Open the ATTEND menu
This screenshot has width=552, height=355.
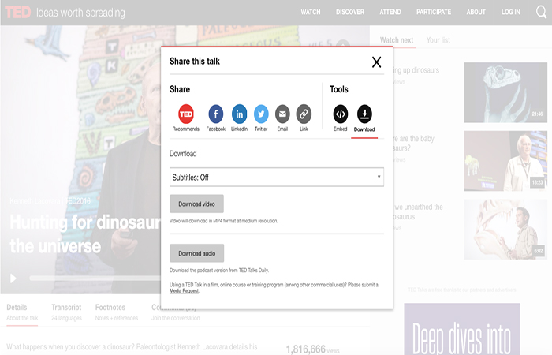pyautogui.click(x=390, y=12)
